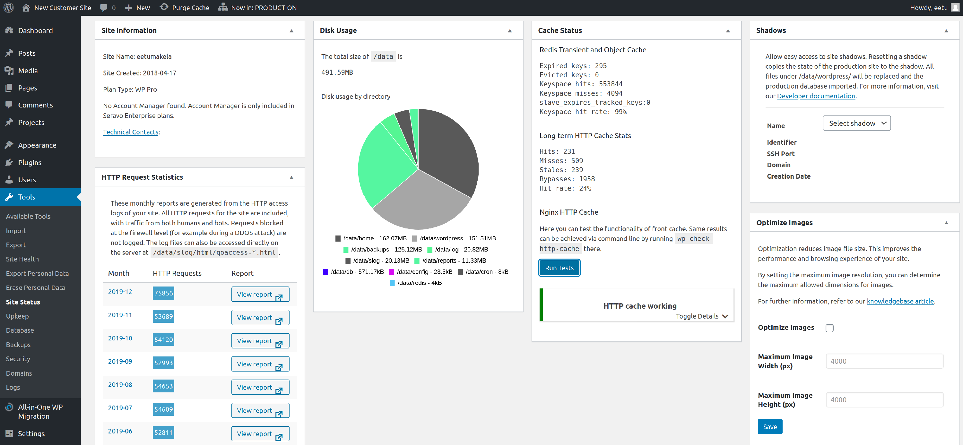Click the Media icon in sidebar
The image size is (963, 445).
click(9, 70)
